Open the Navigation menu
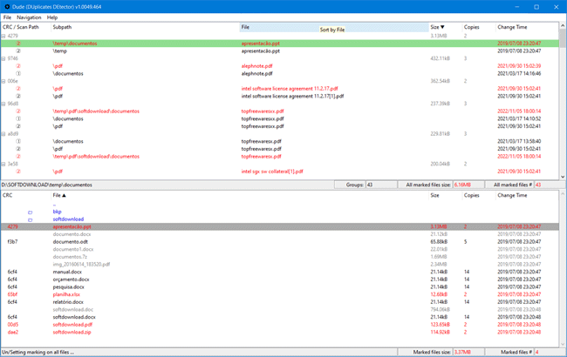The image size is (567, 357). (29, 17)
